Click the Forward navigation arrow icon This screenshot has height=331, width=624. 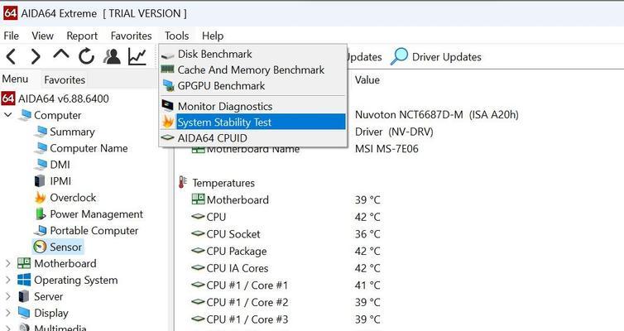(x=36, y=56)
